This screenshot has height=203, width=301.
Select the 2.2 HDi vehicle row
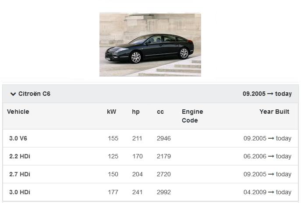(20, 157)
